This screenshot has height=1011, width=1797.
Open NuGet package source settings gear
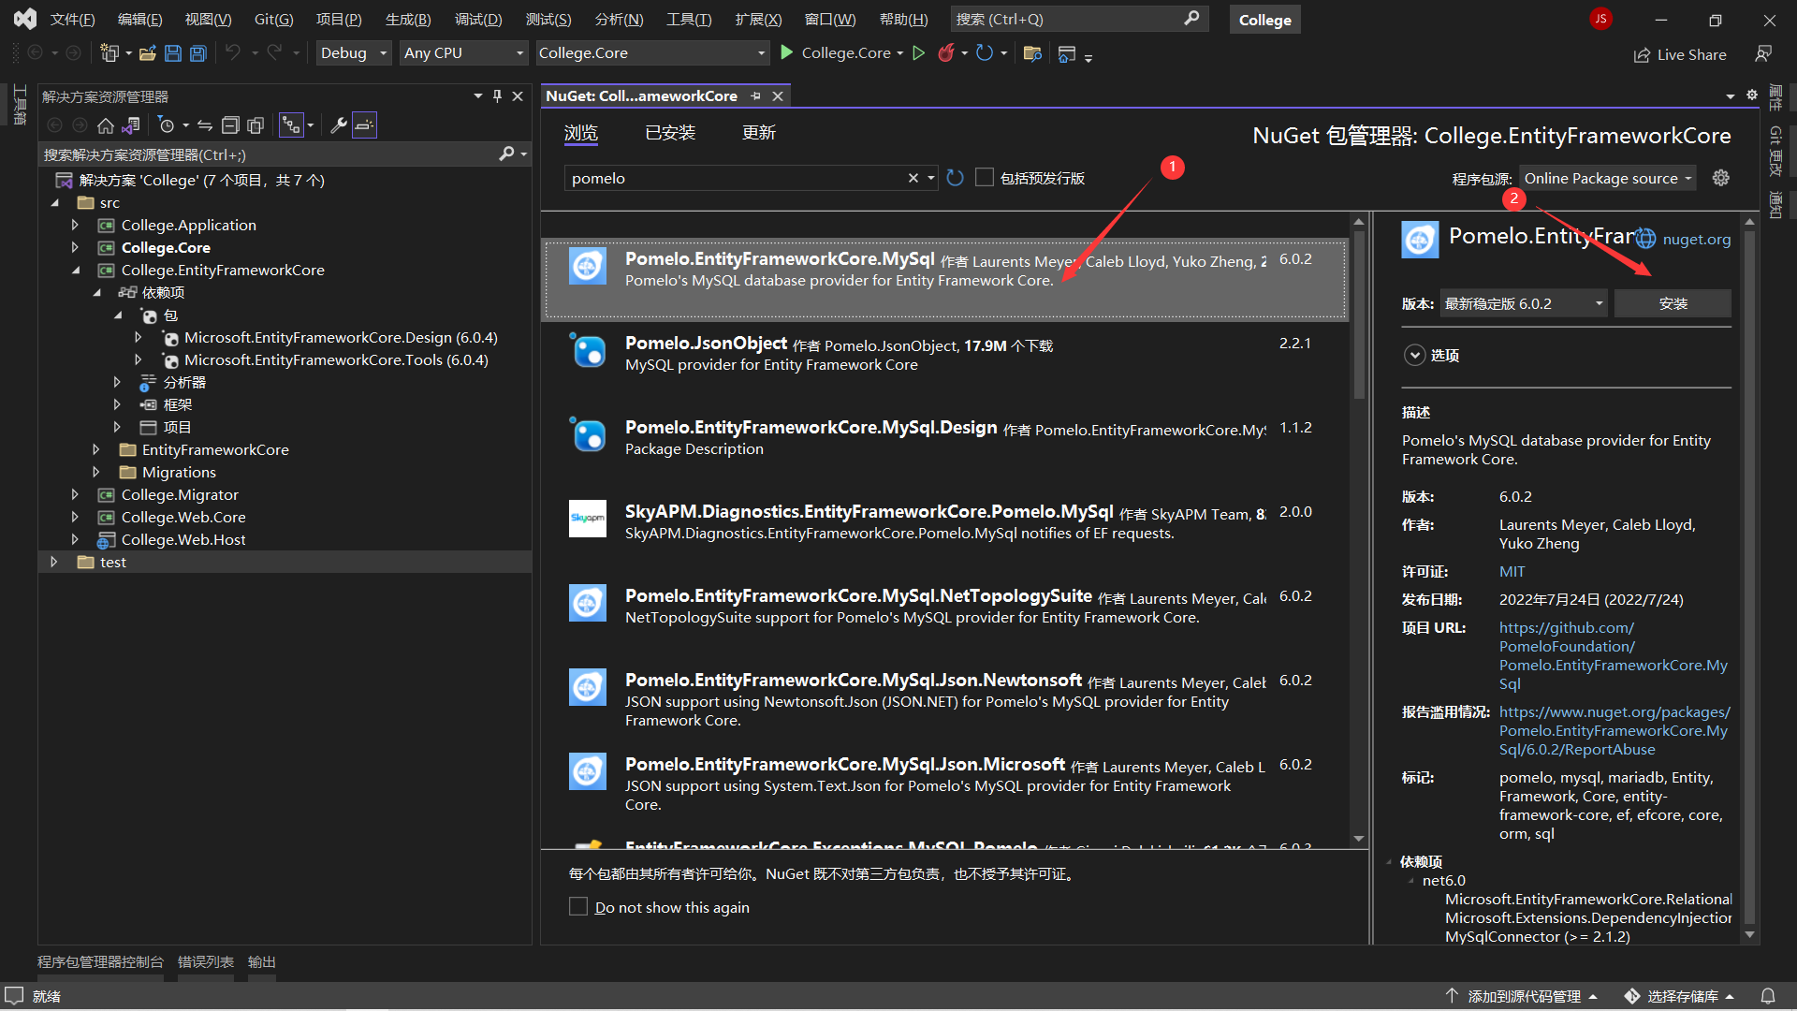(x=1720, y=178)
